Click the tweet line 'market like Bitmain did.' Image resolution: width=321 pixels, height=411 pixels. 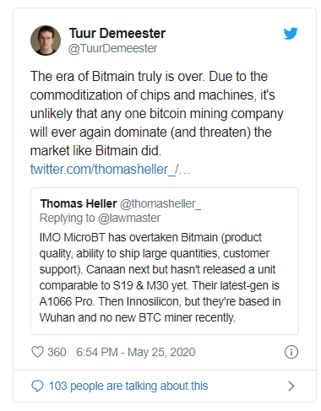(95, 150)
